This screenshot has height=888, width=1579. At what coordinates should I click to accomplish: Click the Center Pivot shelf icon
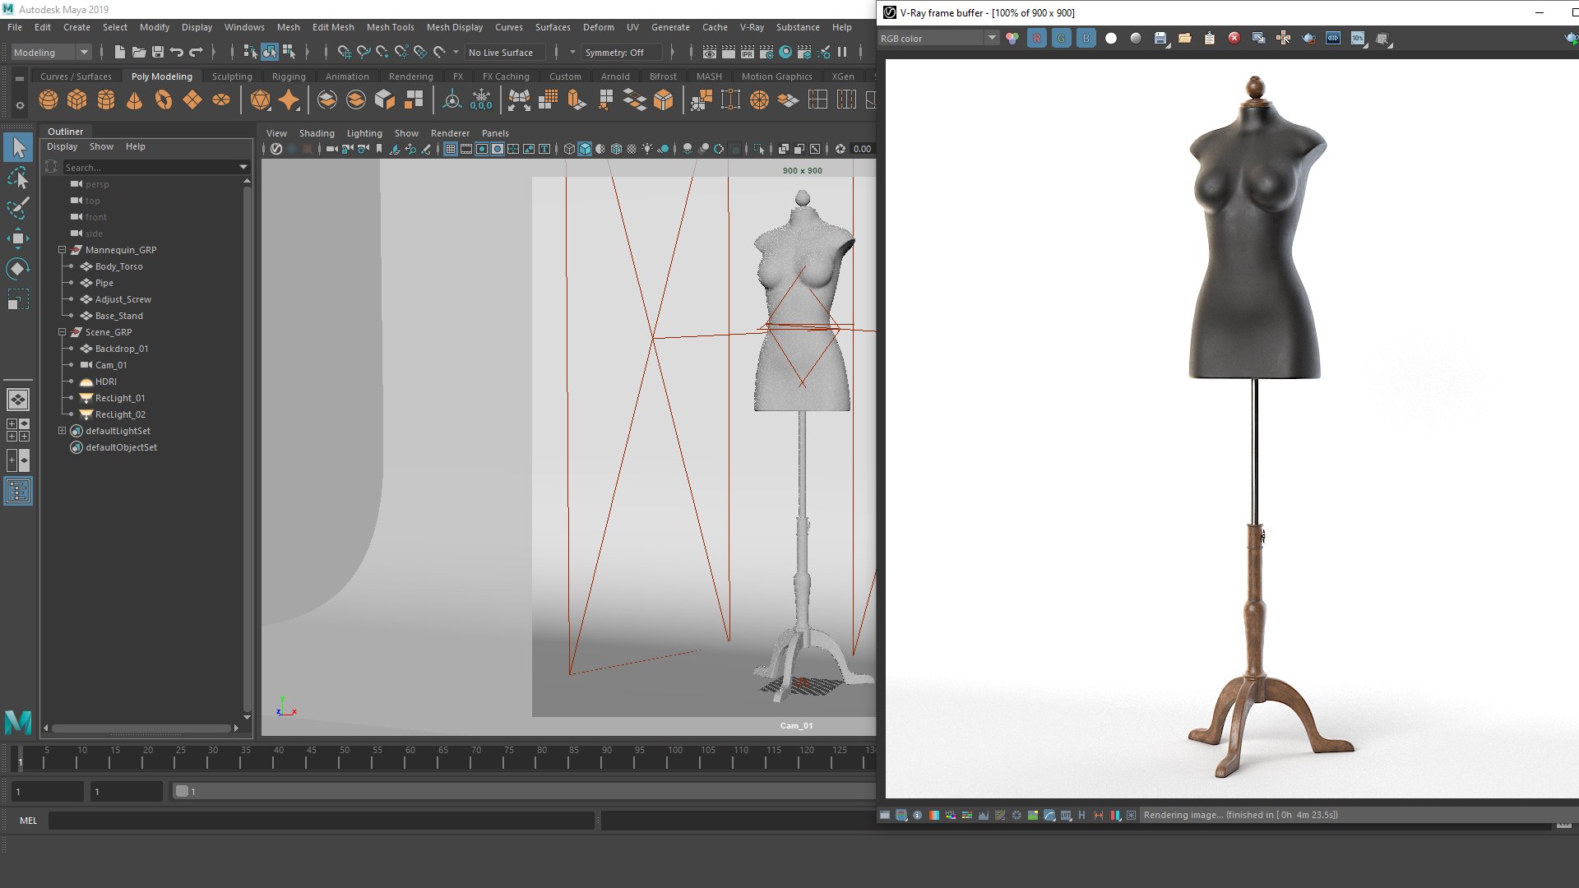coord(451,100)
